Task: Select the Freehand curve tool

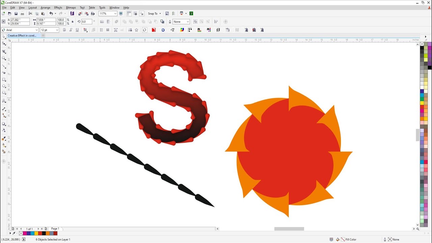Action: pyautogui.click(x=4, y=66)
